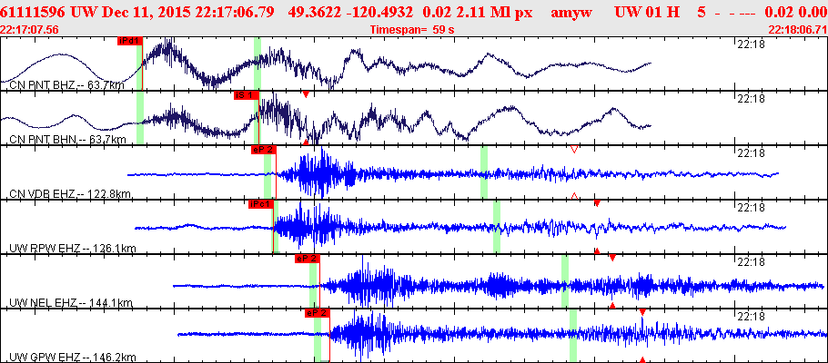
Task: Click the iPd1 pick flag on PNT BHZ
Action: pyautogui.click(x=130, y=41)
